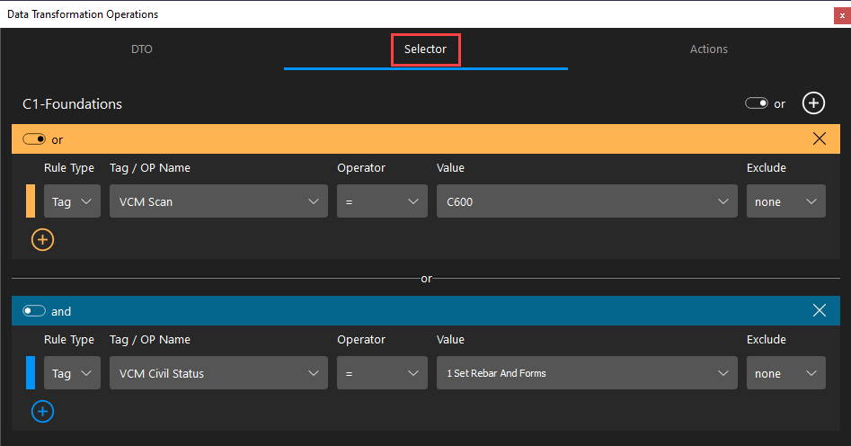
Task: Add a rule in the blue group
Action: click(42, 411)
